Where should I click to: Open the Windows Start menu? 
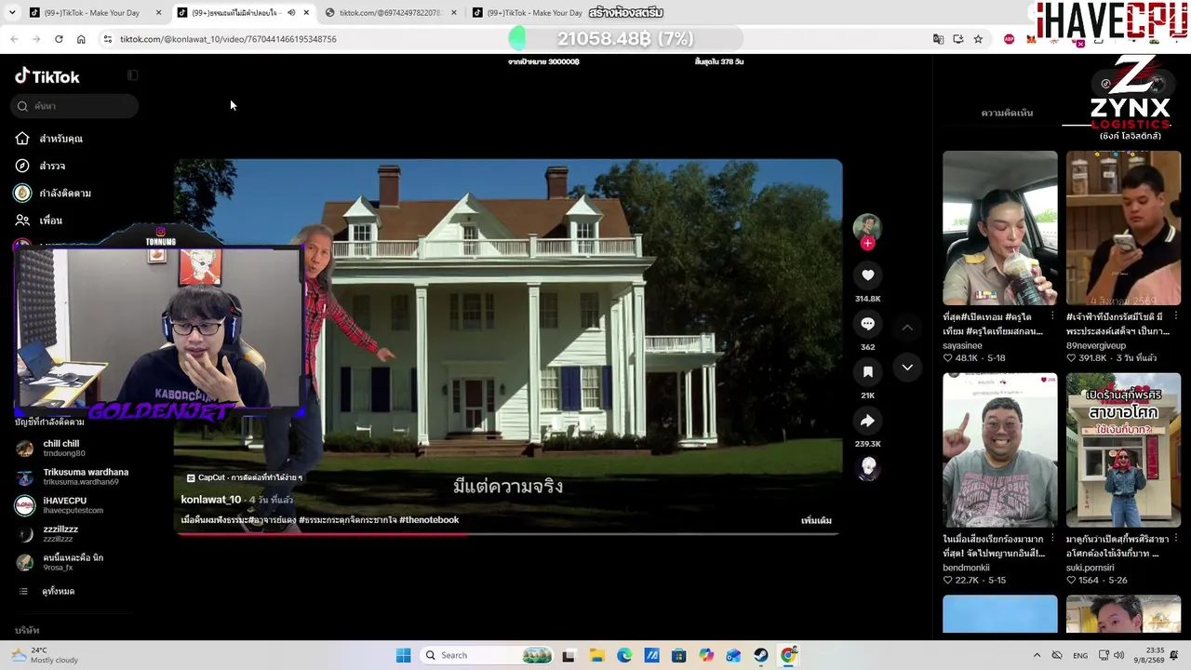[403, 655]
